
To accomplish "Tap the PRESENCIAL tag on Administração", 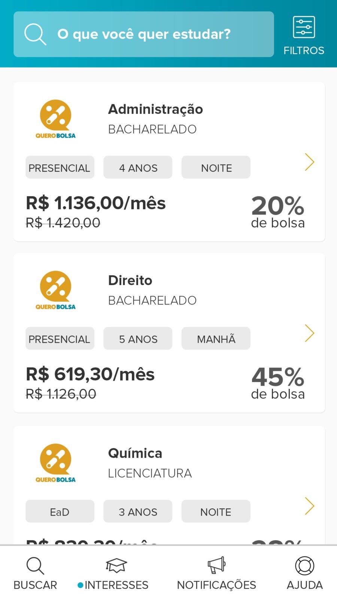I will (60, 168).
